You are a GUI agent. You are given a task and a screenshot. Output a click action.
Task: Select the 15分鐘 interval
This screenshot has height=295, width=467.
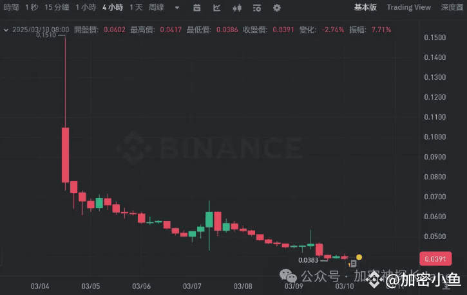click(x=57, y=8)
